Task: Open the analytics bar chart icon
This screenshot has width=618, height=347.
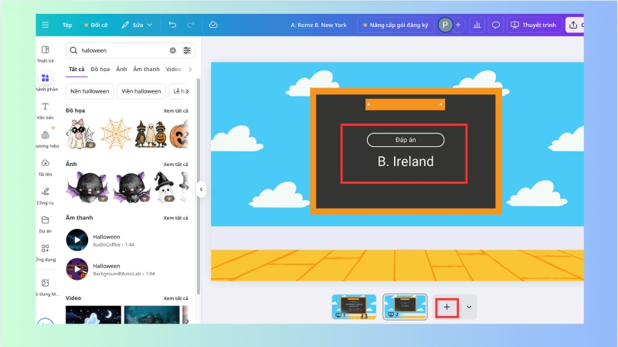Action: pos(477,25)
